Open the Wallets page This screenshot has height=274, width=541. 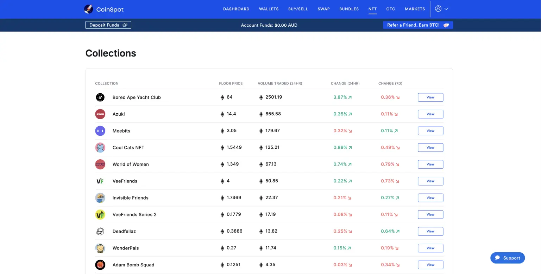(x=269, y=9)
